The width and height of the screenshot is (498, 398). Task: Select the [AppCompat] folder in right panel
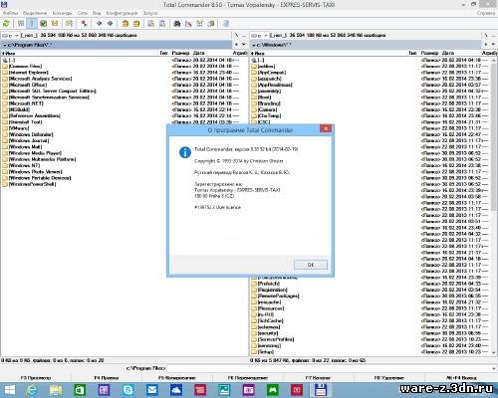[x=272, y=73]
